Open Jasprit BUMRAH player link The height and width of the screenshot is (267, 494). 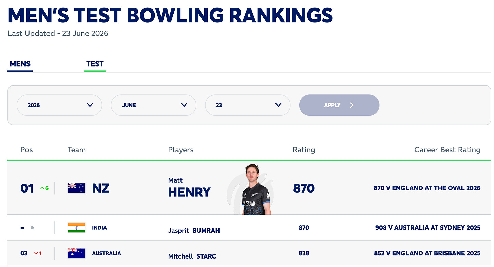click(x=194, y=230)
